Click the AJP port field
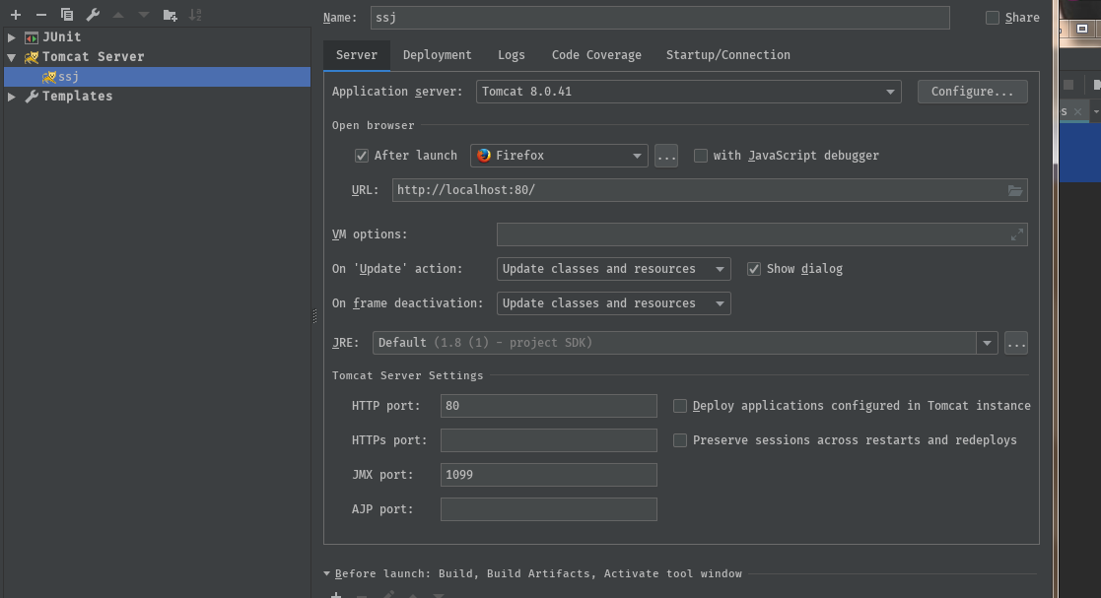The width and height of the screenshot is (1101, 598). (x=549, y=509)
